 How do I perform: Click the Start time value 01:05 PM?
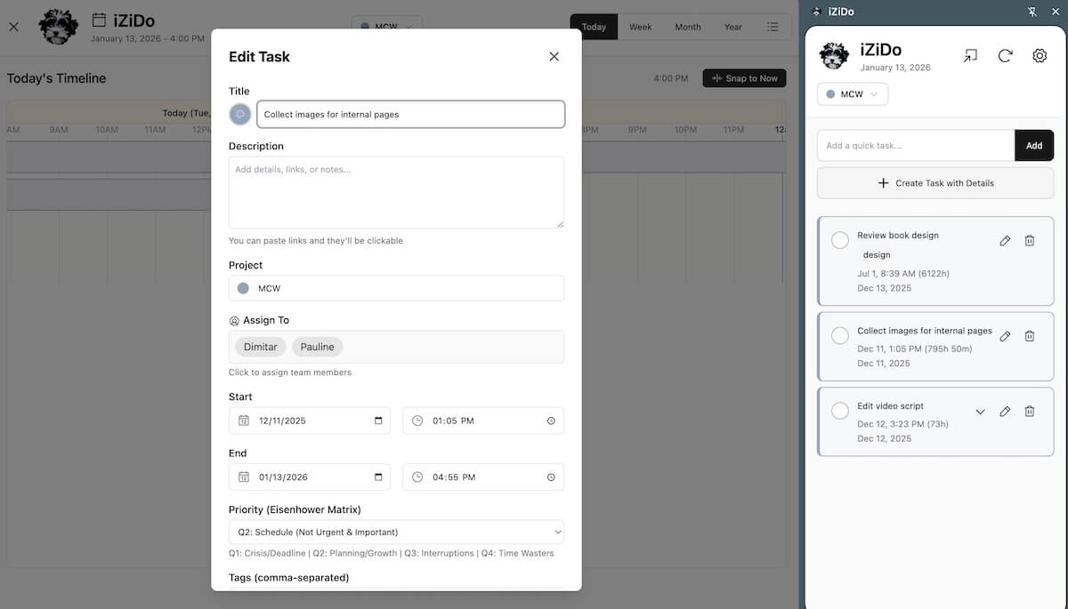454,421
